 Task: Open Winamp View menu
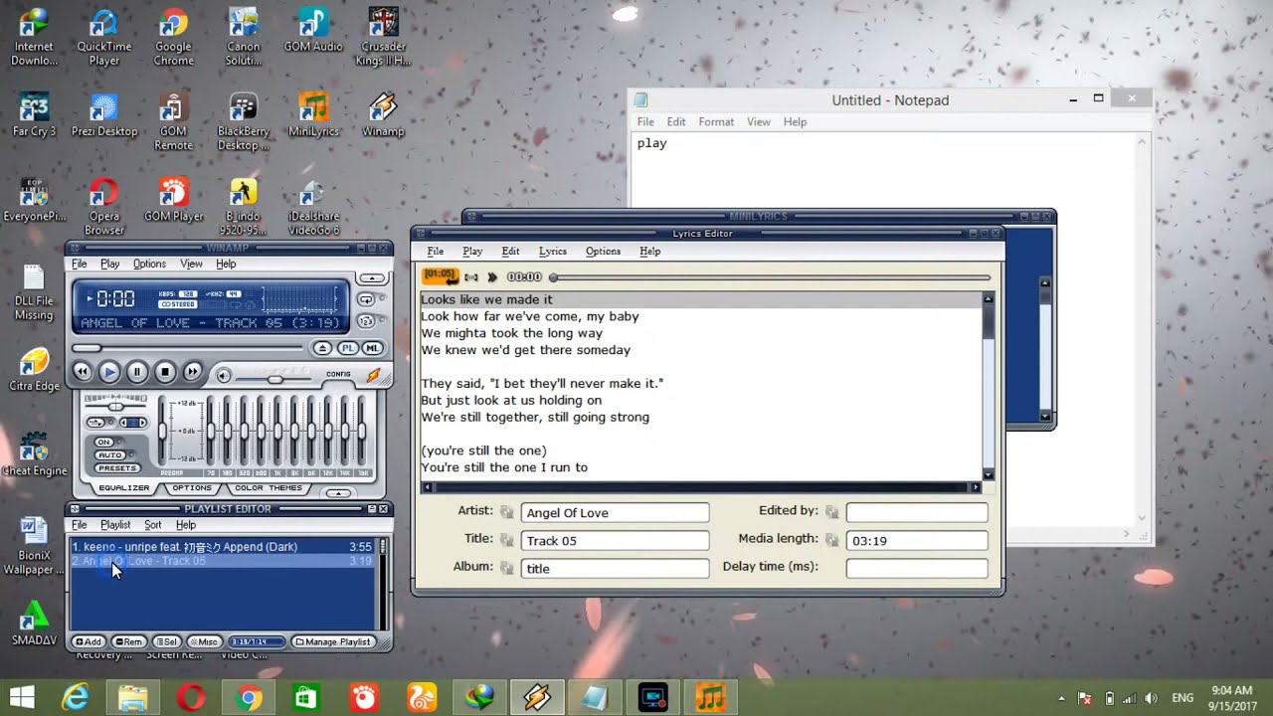191,264
